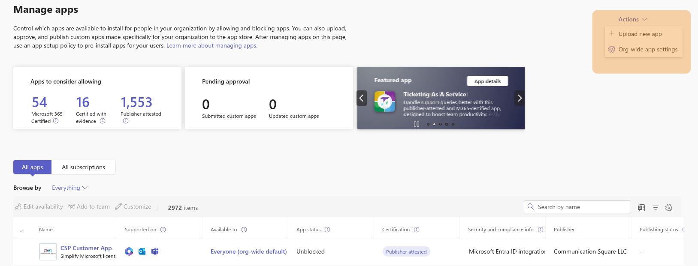Viewport: 698px width, 266px height.
Task: Pause the featured app carousel
Action: [416, 124]
